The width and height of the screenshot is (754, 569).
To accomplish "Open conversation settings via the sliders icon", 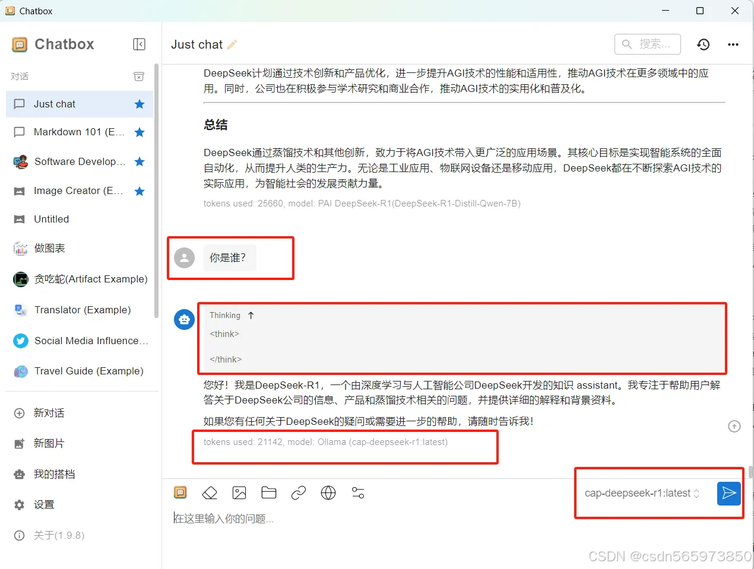I will 358,492.
